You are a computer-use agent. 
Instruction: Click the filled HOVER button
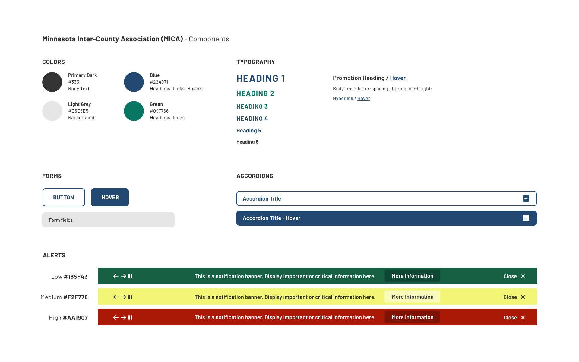pyautogui.click(x=110, y=198)
